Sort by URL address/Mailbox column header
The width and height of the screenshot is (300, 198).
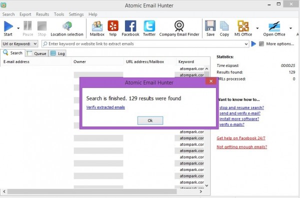click(150, 61)
